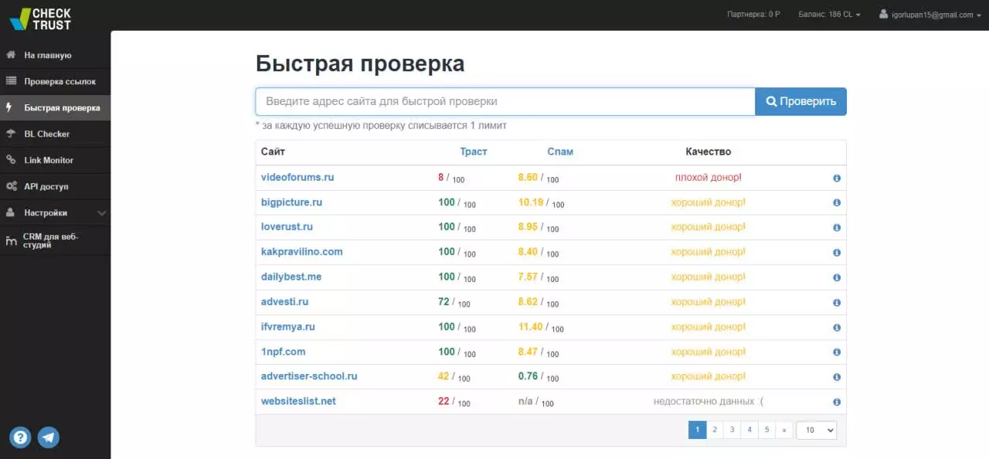
Task: Go to pagination page 1
Action: click(697, 430)
